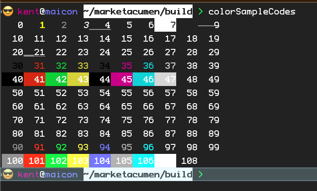The width and height of the screenshot is (317, 191).
Task: Click the bold yellow number 1
Action: [x=42, y=25]
